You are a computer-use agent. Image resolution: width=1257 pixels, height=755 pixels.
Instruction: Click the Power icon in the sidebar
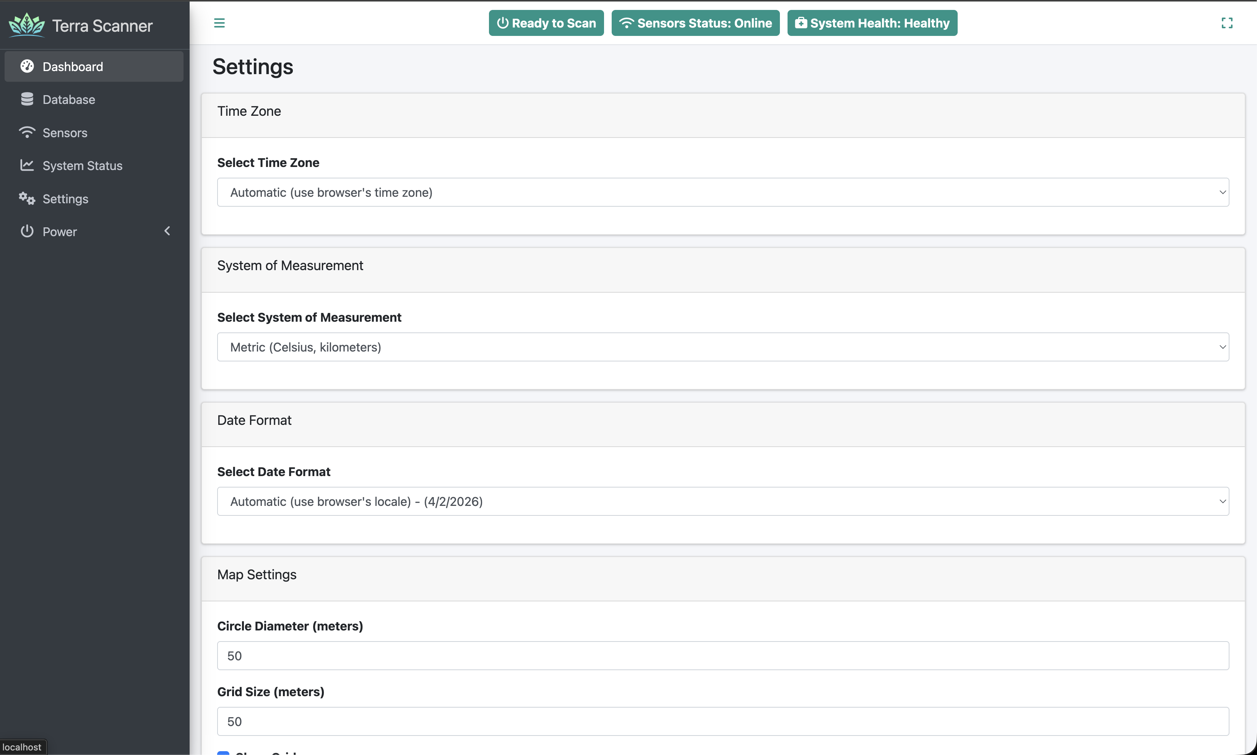tap(27, 232)
